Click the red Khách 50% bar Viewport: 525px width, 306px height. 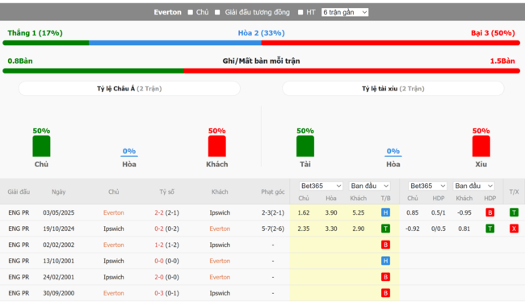217,146
